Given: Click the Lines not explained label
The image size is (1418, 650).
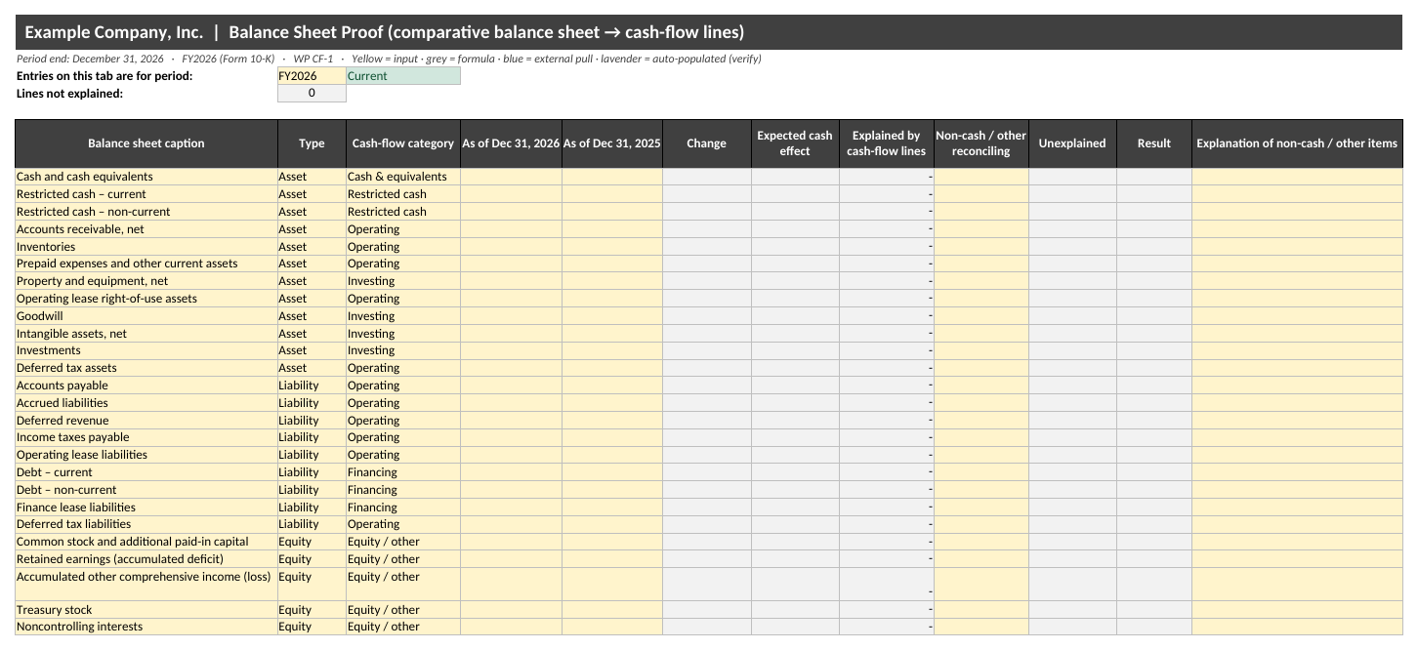Looking at the screenshot, I should point(70,94).
